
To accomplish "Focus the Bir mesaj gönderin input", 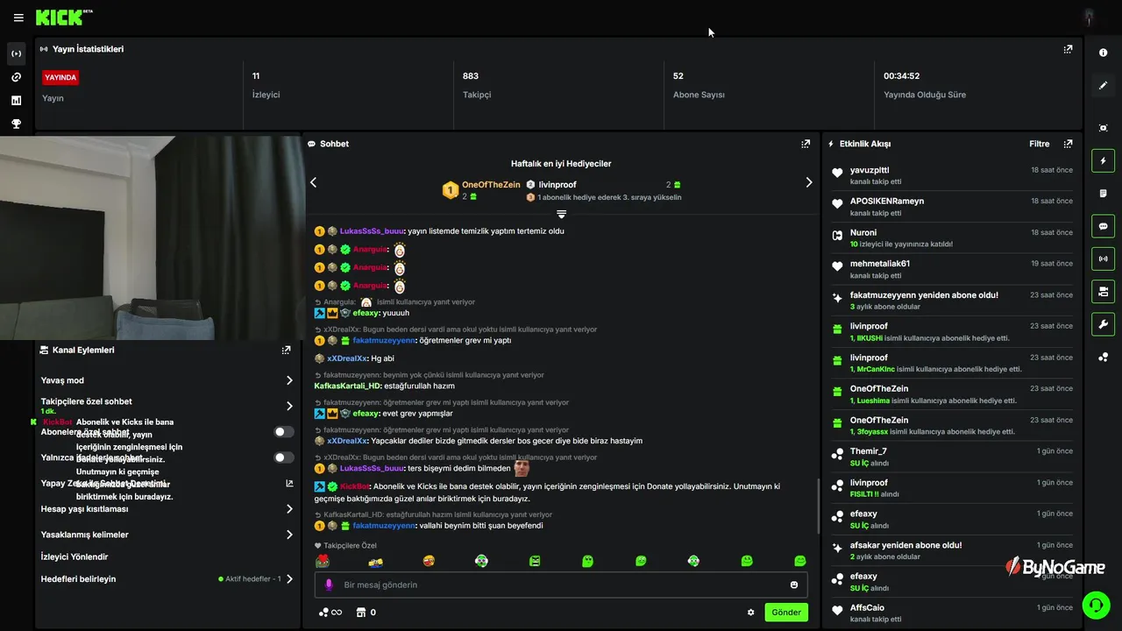I will [x=561, y=585].
